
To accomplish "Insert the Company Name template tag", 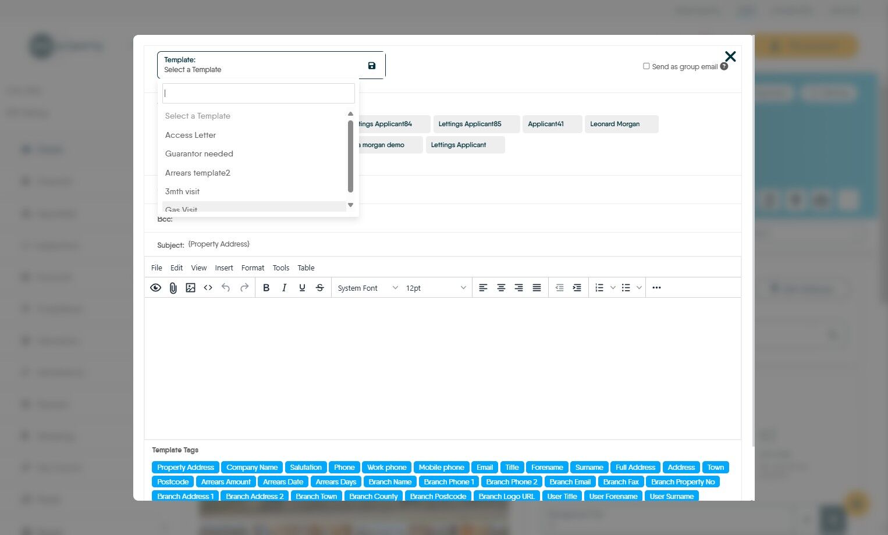I will (252, 468).
